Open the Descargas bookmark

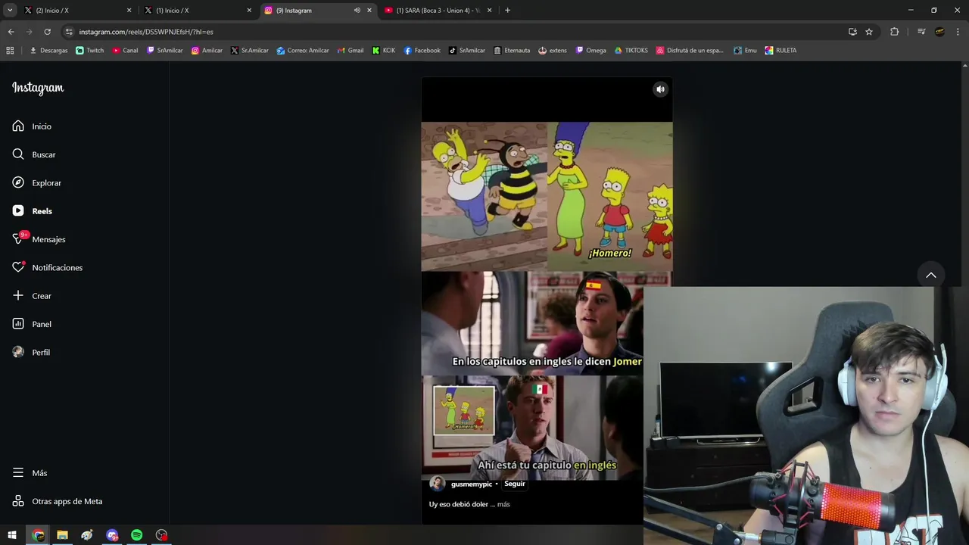click(x=48, y=51)
